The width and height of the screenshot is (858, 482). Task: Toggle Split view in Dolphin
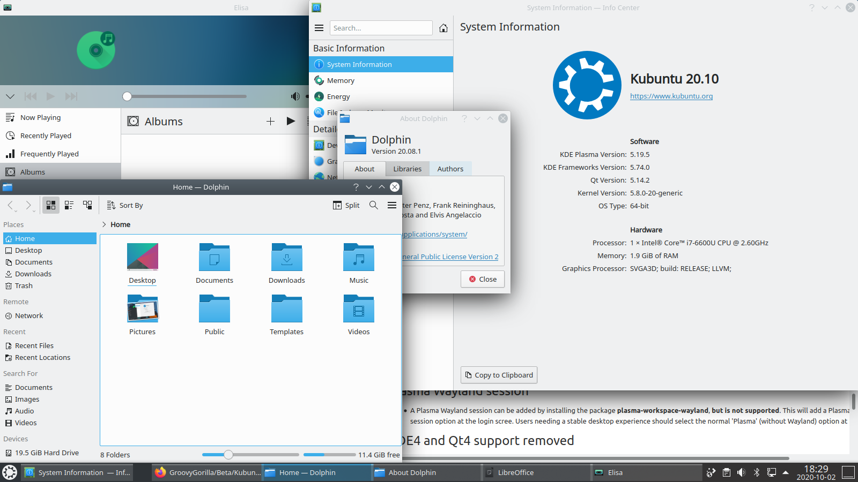(x=346, y=205)
